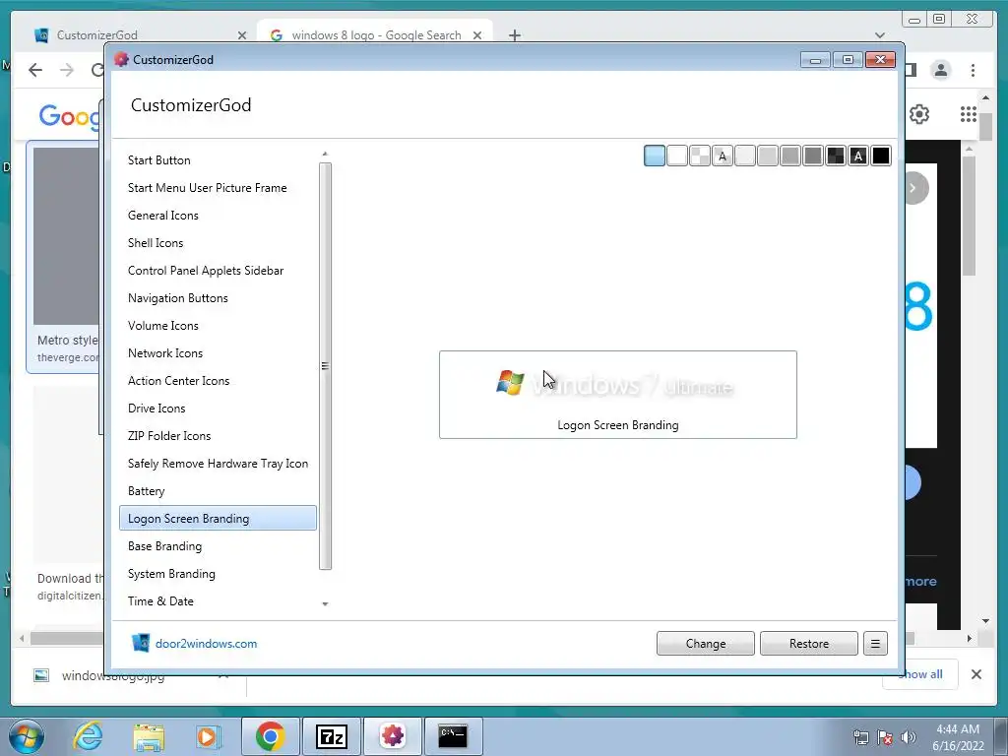Image resolution: width=1008 pixels, height=756 pixels.
Task: Pick the dark checkerboard preview background
Action: [x=836, y=156]
